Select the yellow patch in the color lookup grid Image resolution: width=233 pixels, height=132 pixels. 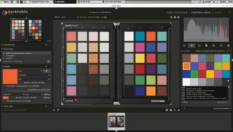click(x=210, y=74)
